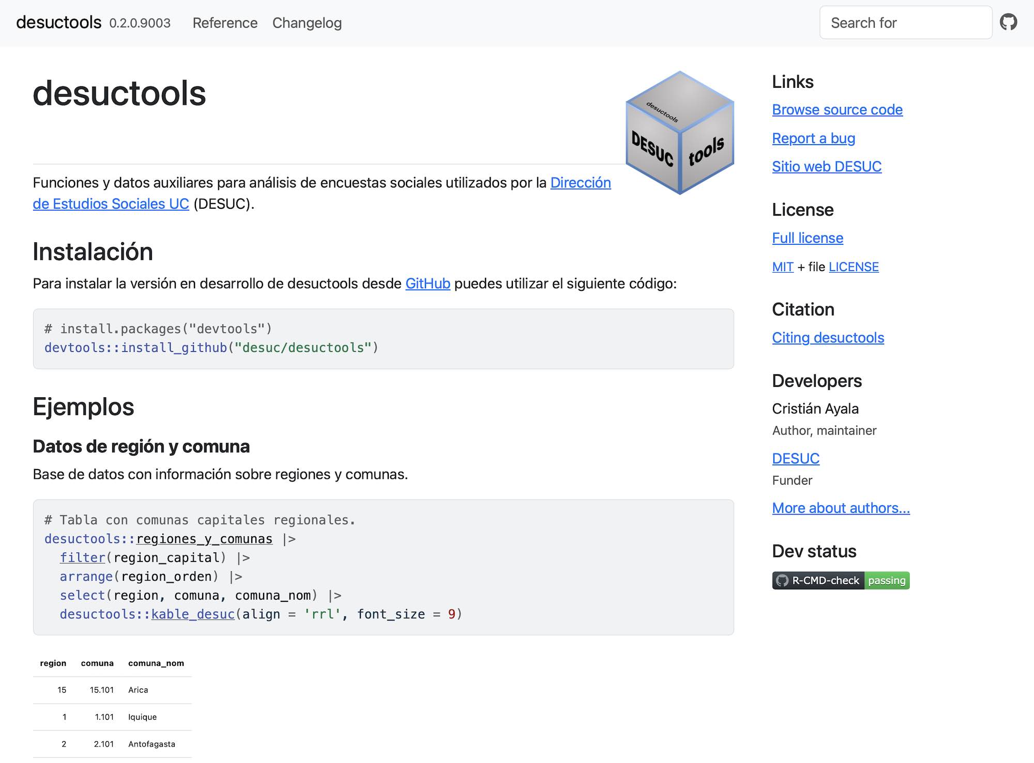The width and height of the screenshot is (1034, 763).
Task: Click the Developers sidebar heading
Action: (x=817, y=381)
